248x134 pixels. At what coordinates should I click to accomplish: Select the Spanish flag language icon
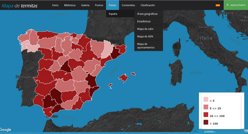click(x=218, y=5)
